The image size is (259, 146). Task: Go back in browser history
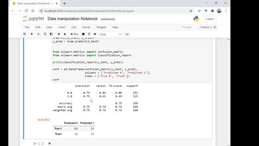click(x=13, y=11)
